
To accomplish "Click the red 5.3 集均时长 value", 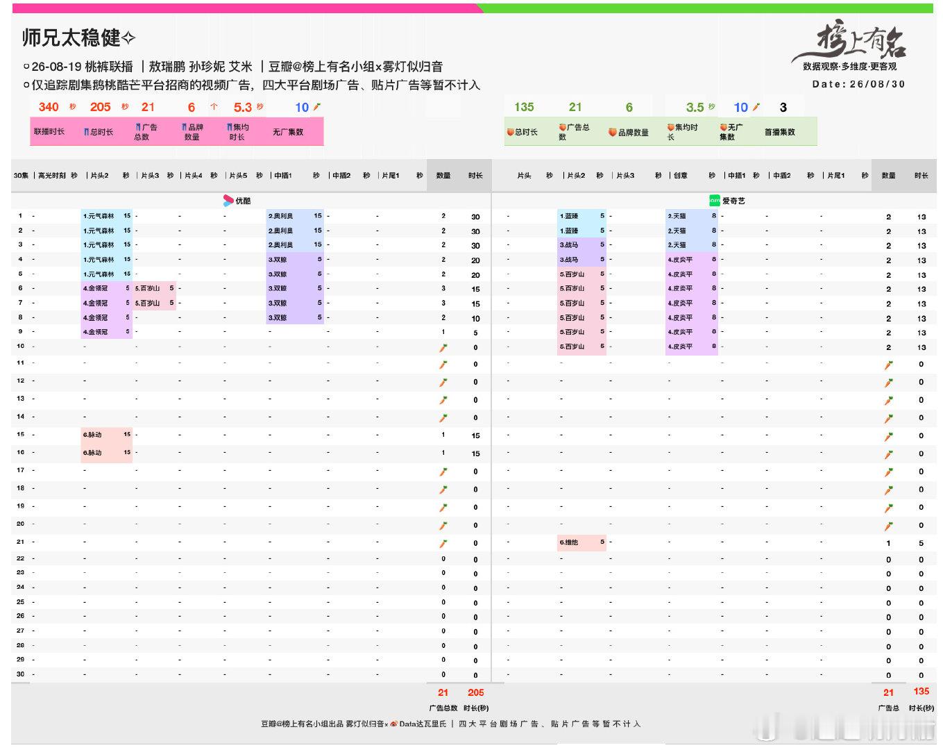I will click(243, 107).
